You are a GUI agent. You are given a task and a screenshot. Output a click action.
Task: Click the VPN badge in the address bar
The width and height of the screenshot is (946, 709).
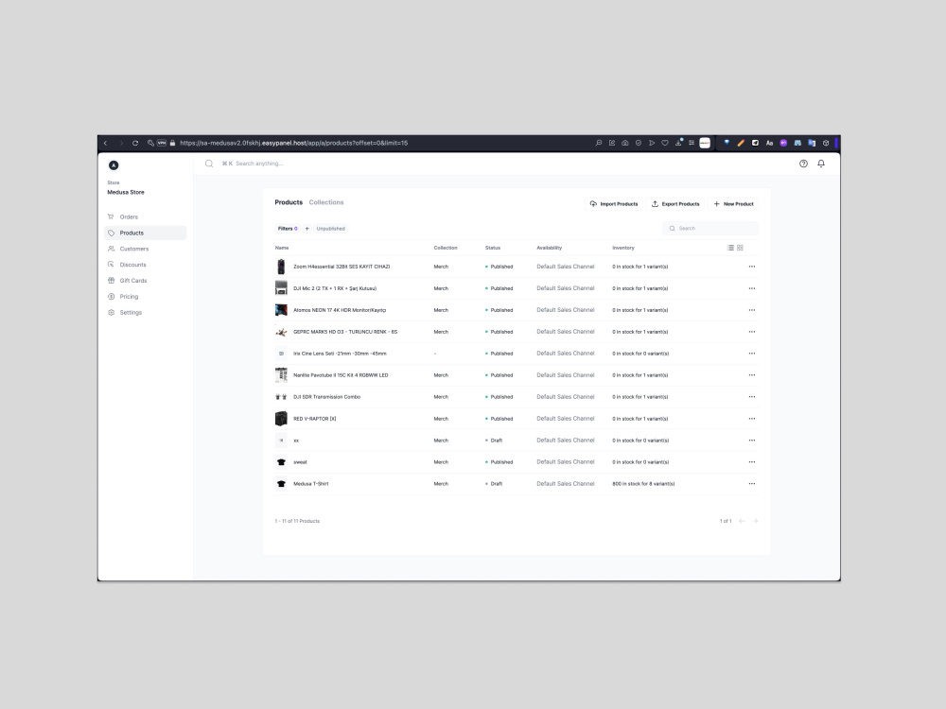[162, 143]
